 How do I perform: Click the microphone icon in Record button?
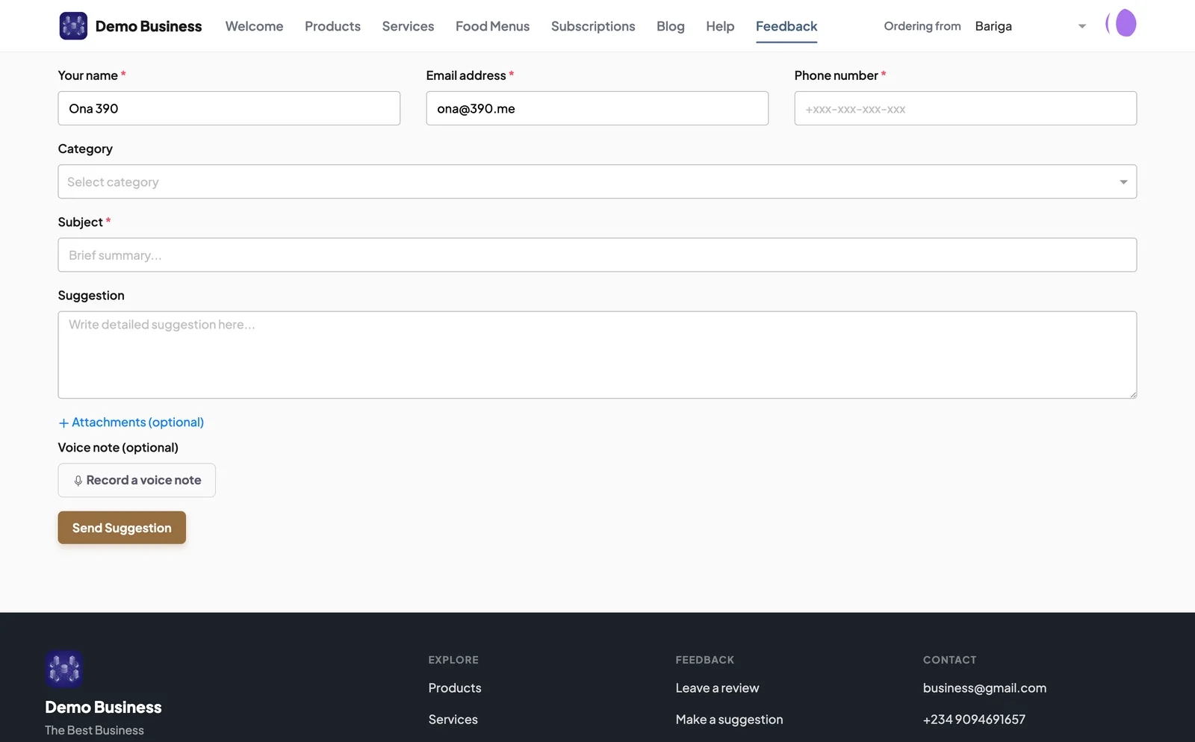click(x=78, y=481)
